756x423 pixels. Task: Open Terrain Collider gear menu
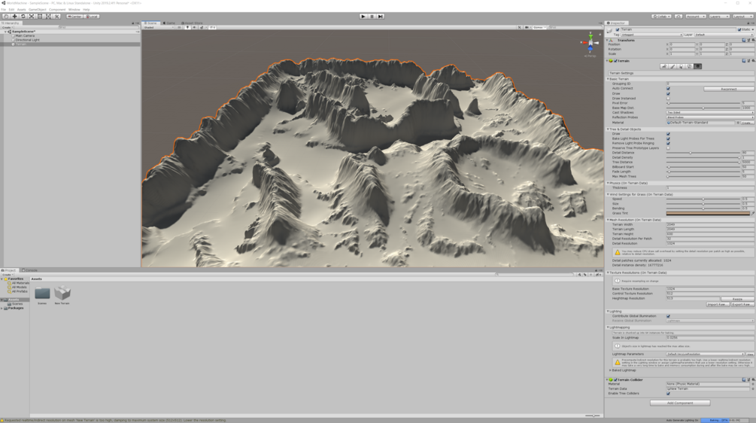click(x=753, y=379)
